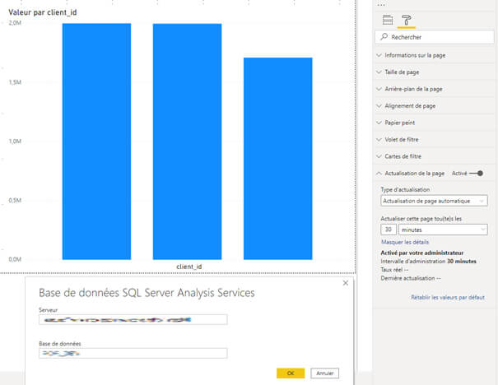Screen dimensions: 498x385
Task: Click the 0,0M axis value
Action: [15, 259]
